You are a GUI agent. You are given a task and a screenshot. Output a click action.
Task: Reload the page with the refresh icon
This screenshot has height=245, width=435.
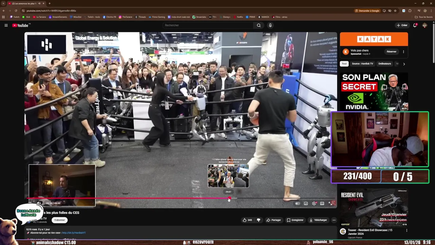click(16, 11)
